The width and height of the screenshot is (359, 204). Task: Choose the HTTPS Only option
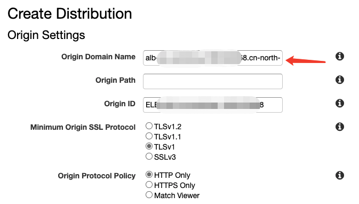(x=149, y=185)
